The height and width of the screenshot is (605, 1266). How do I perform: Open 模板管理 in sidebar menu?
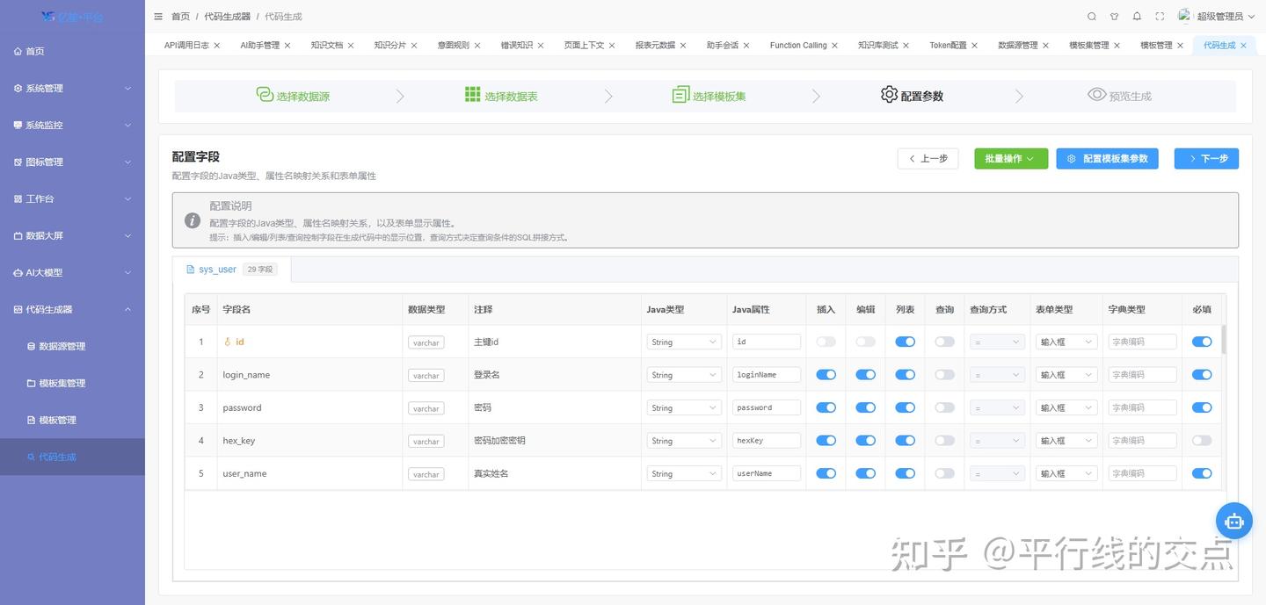pos(72,421)
